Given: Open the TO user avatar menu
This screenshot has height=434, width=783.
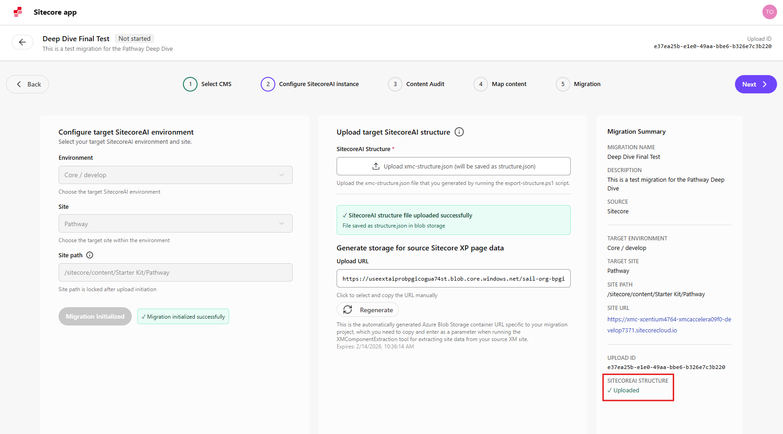Looking at the screenshot, I should point(769,11).
